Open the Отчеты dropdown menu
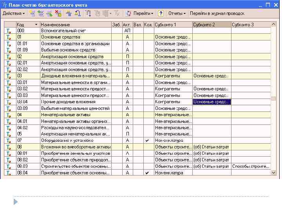The height and width of the screenshot is (212, 282). point(177,13)
